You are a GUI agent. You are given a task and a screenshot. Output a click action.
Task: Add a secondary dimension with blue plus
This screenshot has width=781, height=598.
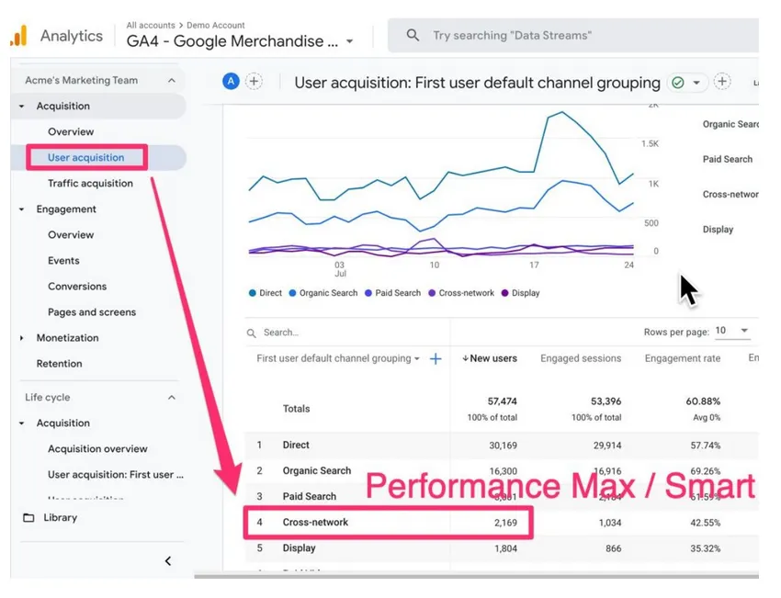[436, 359]
